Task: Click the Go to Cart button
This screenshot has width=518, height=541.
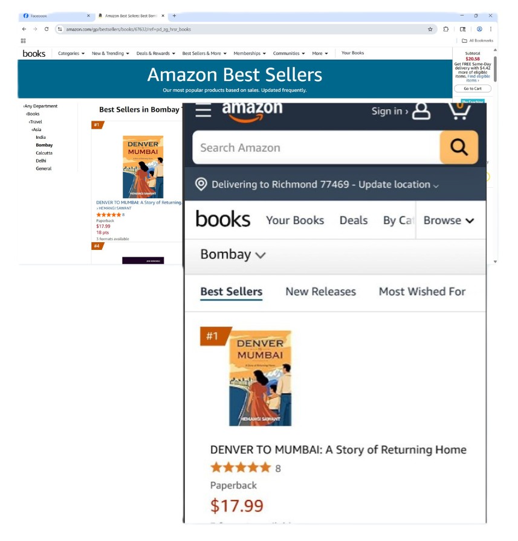Action: tap(473, 89)
